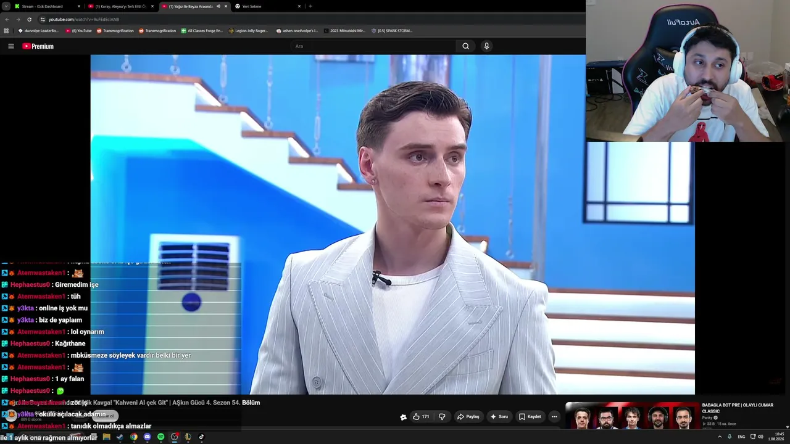The image size is (790, 444).
Task: Click the YouTube Ara search field
Action: tap(373, 46)
